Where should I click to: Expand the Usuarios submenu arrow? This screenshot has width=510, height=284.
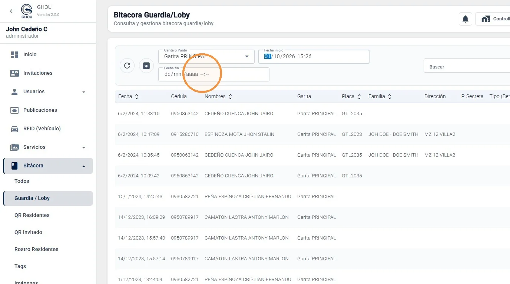click(84, 92)
